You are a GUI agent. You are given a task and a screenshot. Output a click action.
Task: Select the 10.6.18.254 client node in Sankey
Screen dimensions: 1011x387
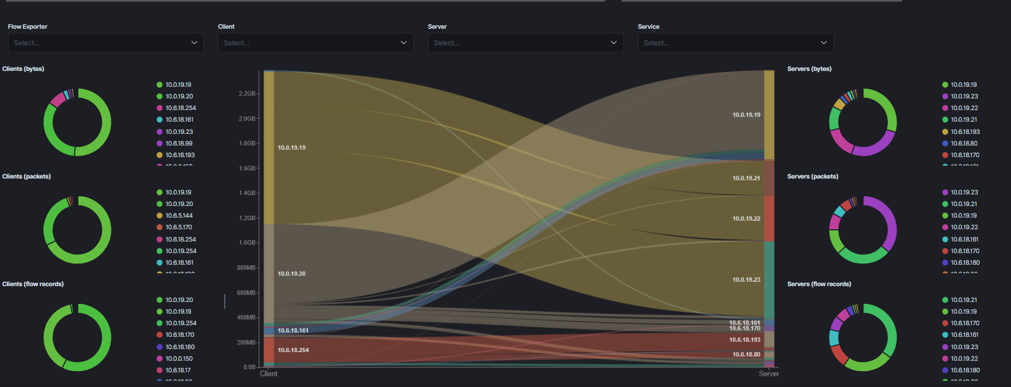click(x=268, y=350)
